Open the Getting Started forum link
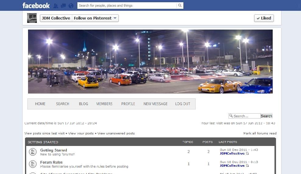Image resolution: width=301 pixels, height=174 pixels. (x=54, y=150)
